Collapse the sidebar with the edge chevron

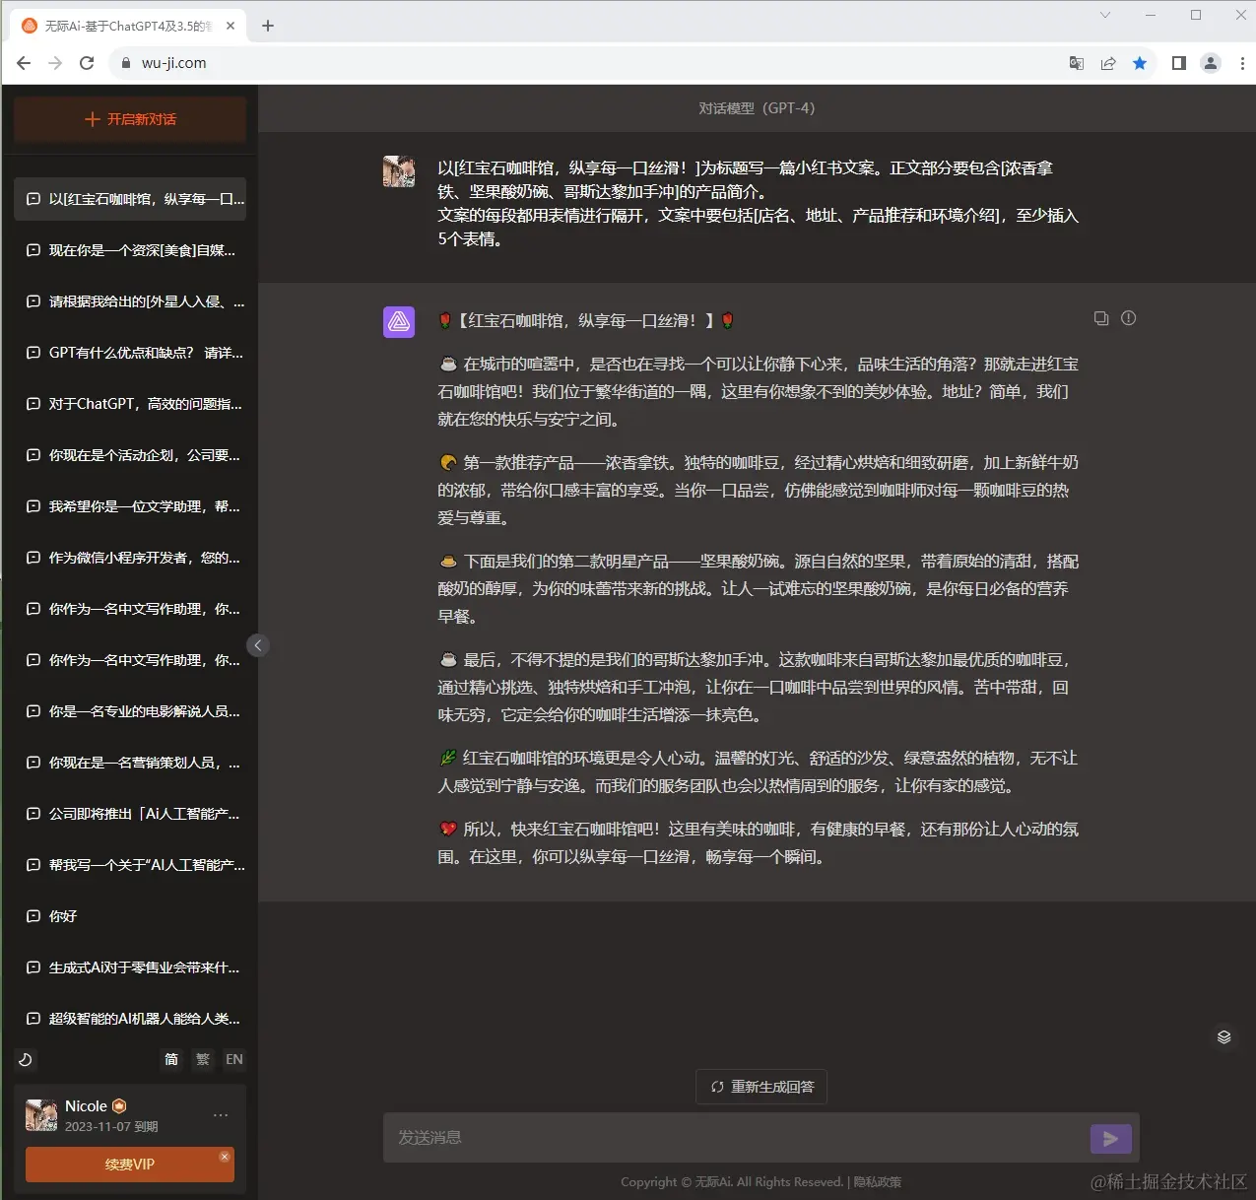point(257,644)
